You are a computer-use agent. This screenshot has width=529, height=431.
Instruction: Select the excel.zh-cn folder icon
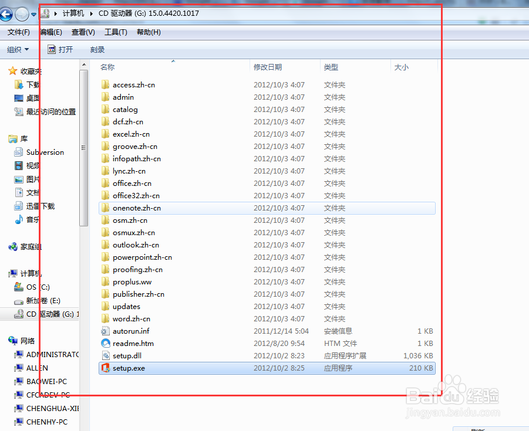[105, 134]
